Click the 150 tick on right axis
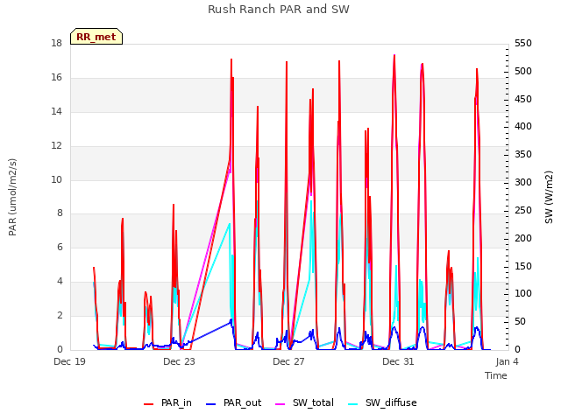Viewport: 561px width, 420px height. pos(523,266)
